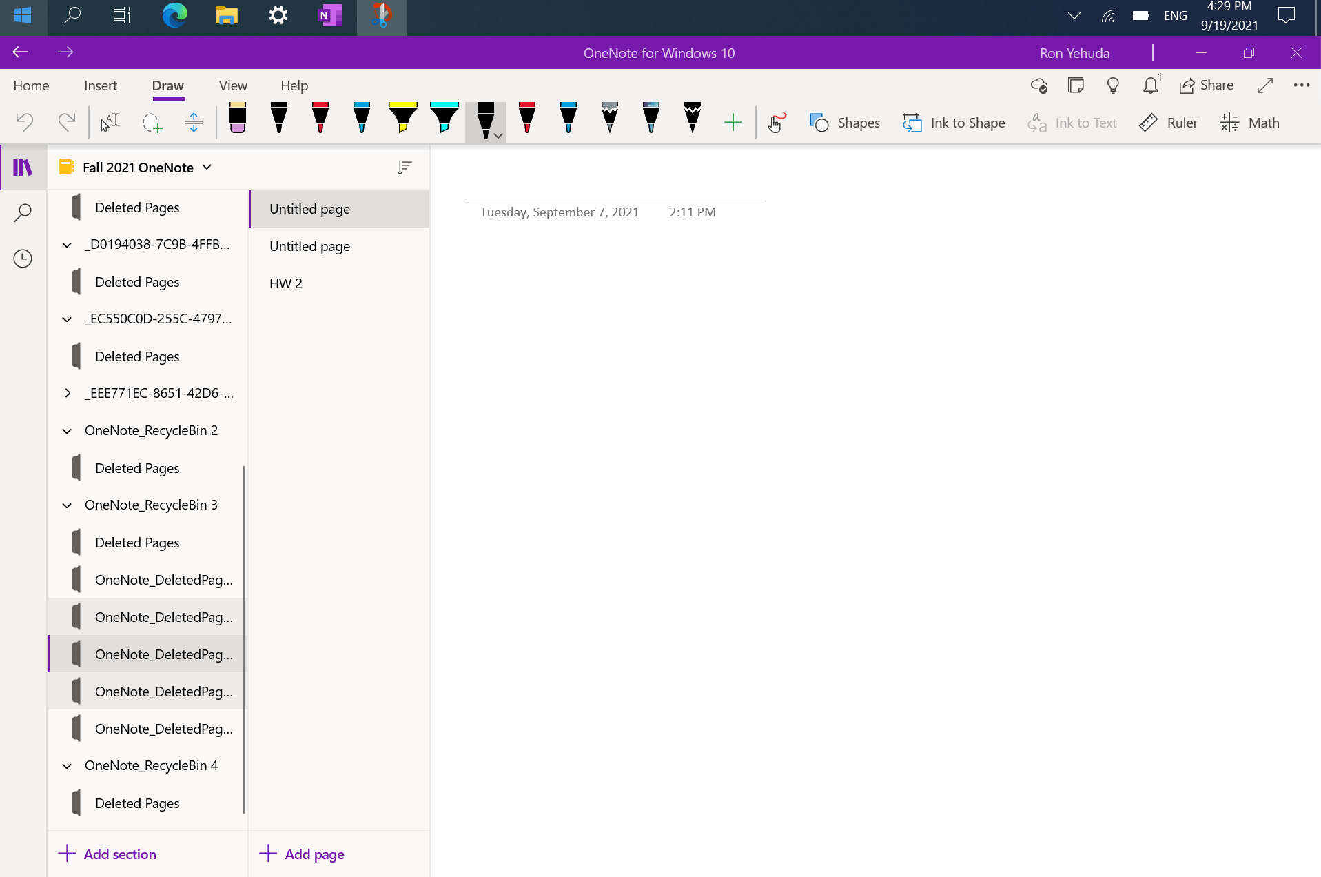The height and width of the screenshot is (877, 1321).
Task: Select the Eraser tool
Action: point(237,121)
